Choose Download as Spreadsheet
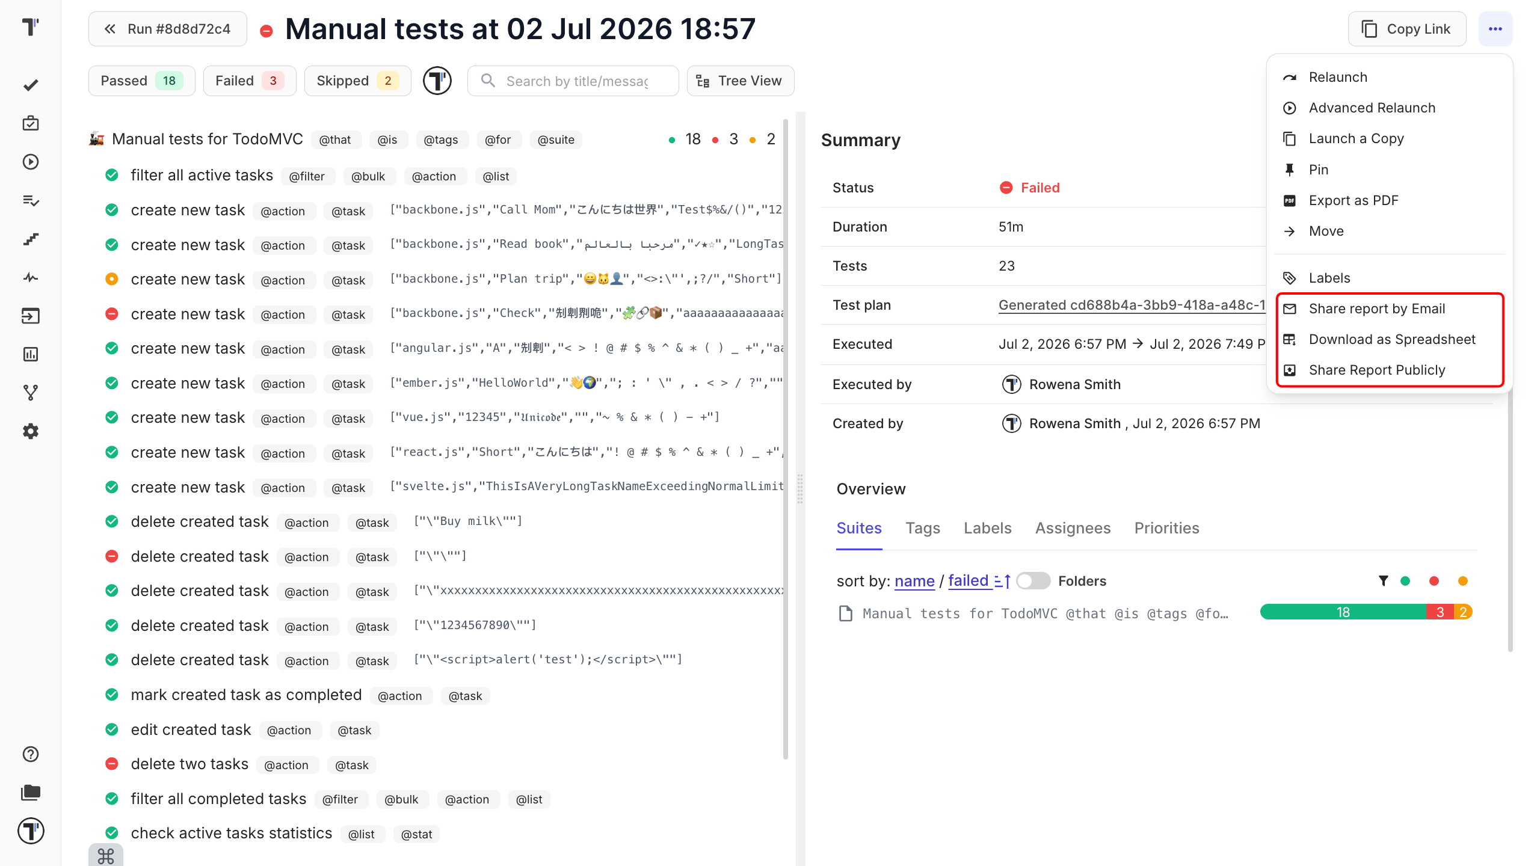 tap(1390, 339)
